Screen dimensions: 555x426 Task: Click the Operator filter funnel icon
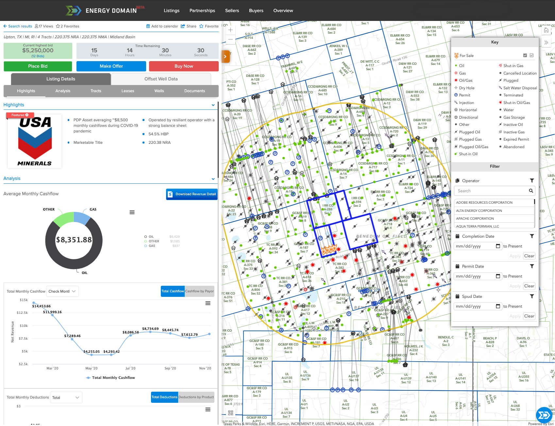532,180
